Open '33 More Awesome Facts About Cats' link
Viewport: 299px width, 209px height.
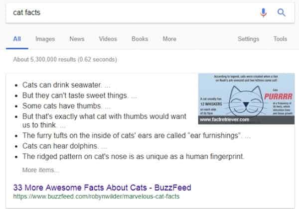click(102, 188)
